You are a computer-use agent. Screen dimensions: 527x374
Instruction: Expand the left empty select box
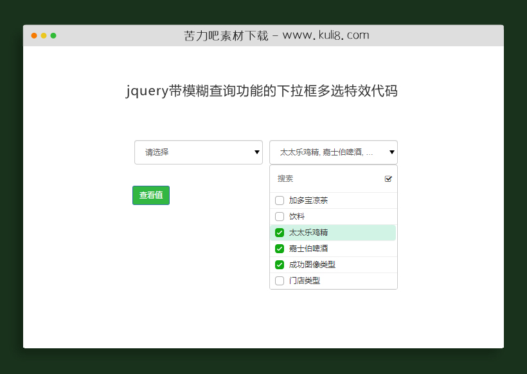(199, 152)
